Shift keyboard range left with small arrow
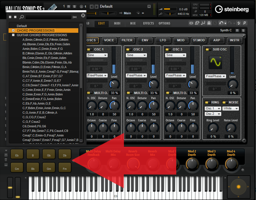Screen dimensions: 256x200 click(x=25, y=177)
